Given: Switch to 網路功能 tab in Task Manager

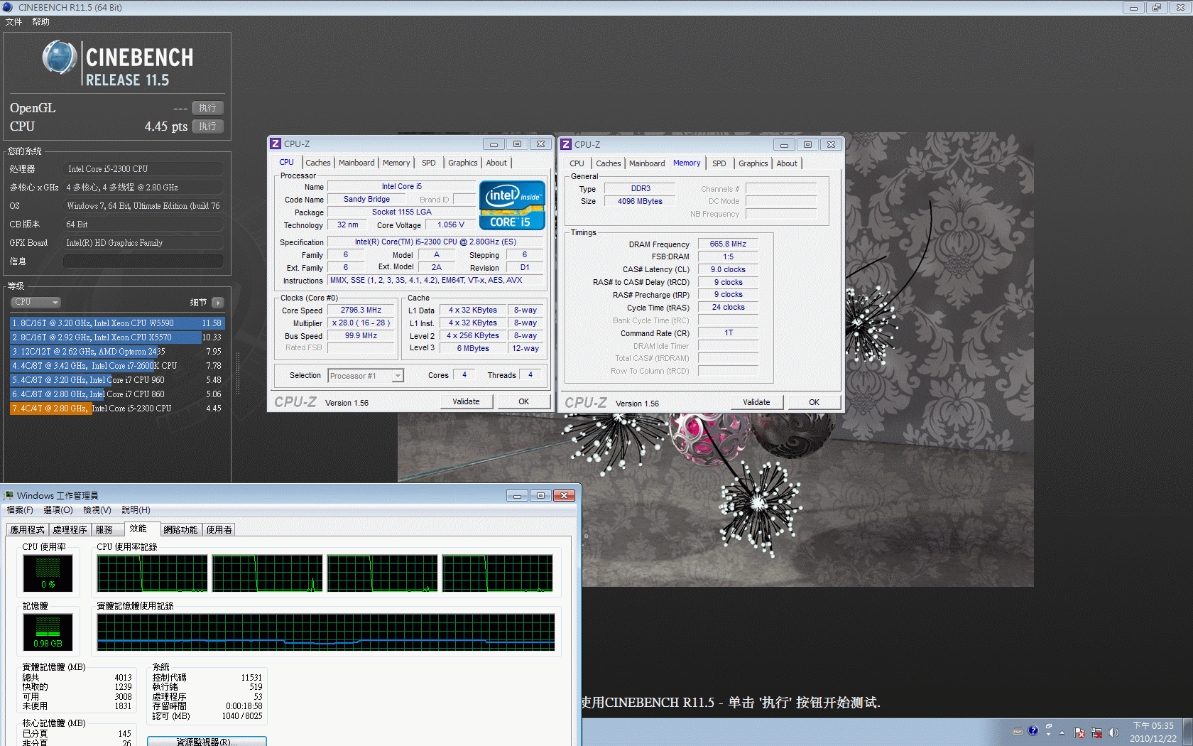Looking at the screenshot, I should (x=180, y=530).
